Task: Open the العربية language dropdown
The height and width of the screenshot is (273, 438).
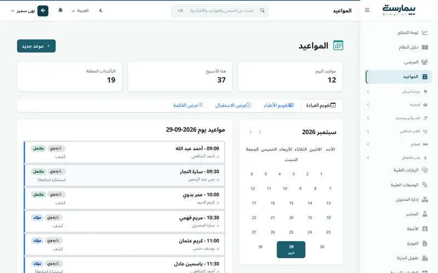Action: point(80,10)
